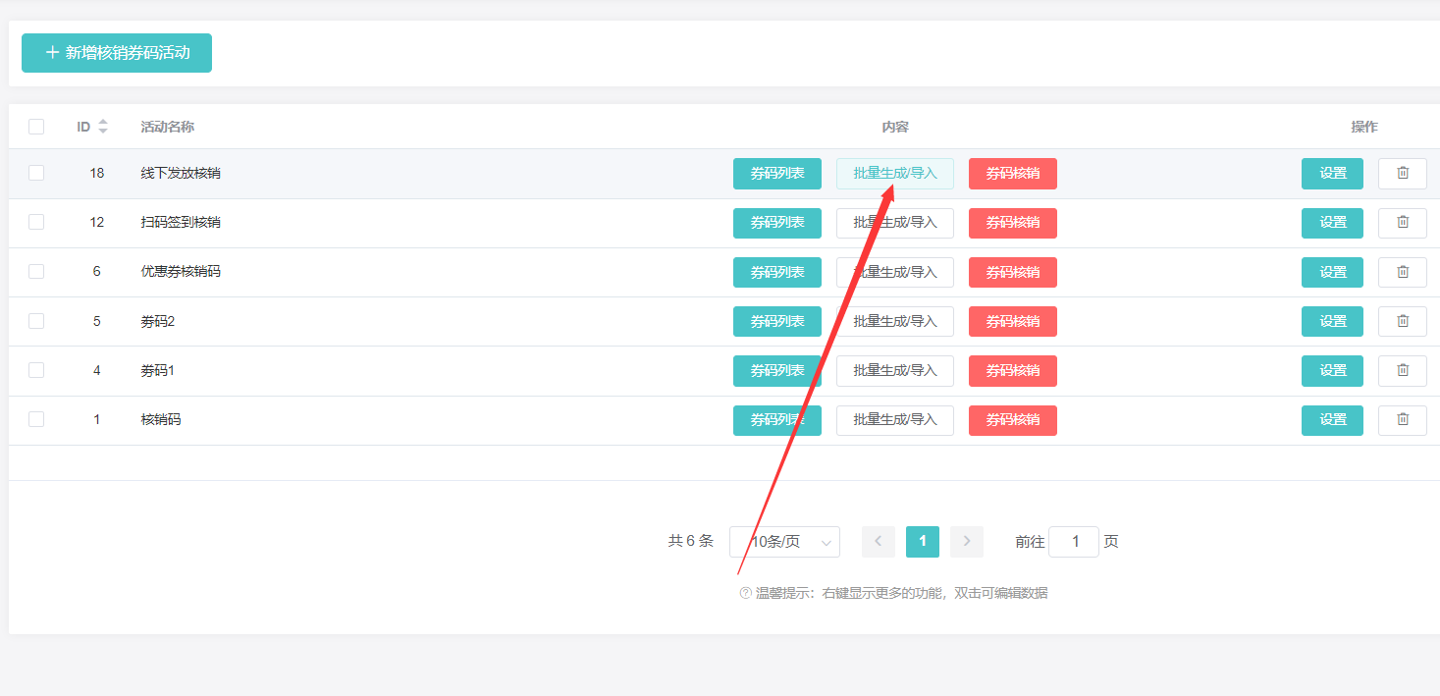Delete 券码2 using its trash icon
Screen dimensions: 1440x696
pyautogui.click(x=1402, y=321)
